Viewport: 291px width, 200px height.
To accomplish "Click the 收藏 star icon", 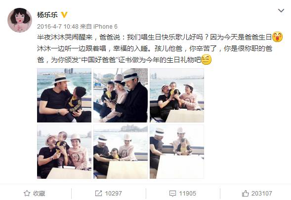I will tap(27, 193).
